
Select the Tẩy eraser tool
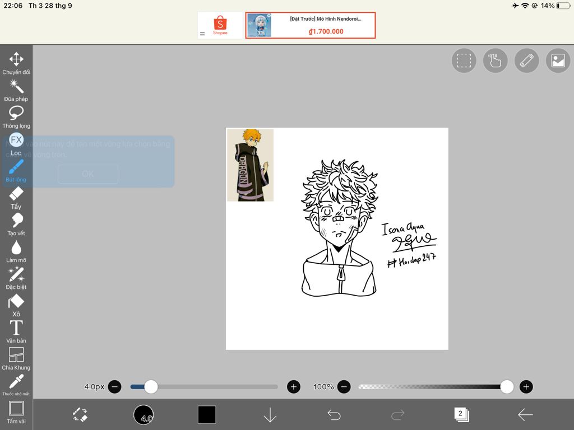(x=16, y=198)
